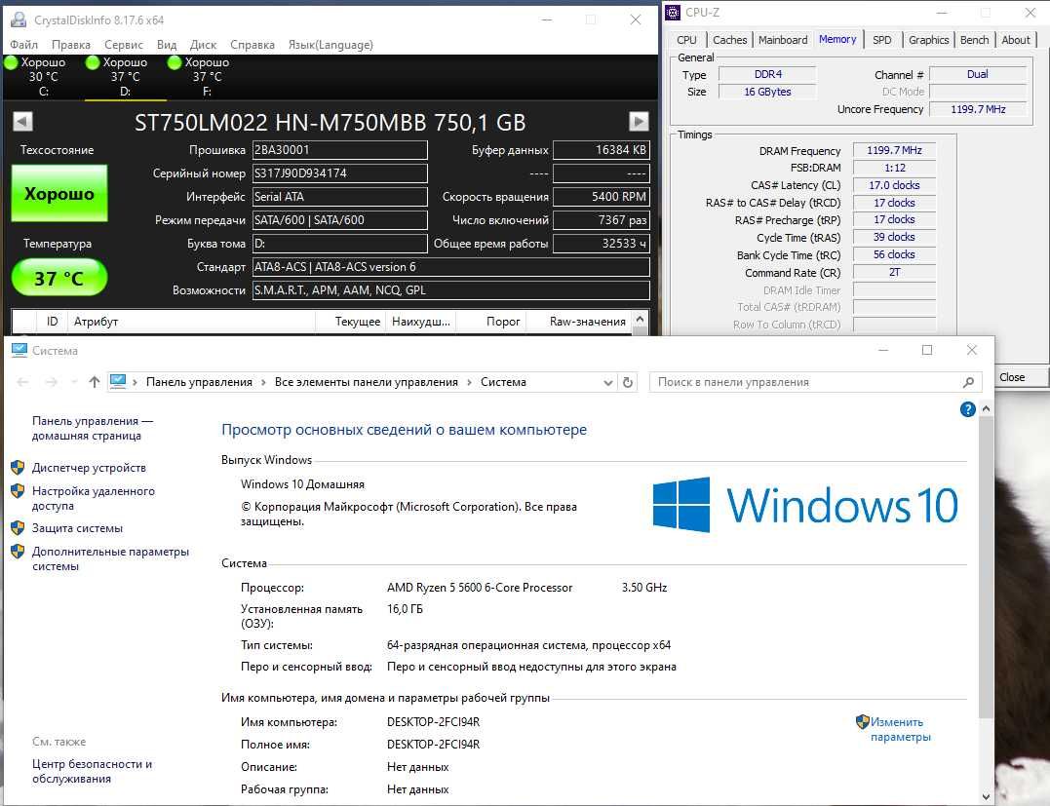Open the Правка menu

[x=71, y=45]
